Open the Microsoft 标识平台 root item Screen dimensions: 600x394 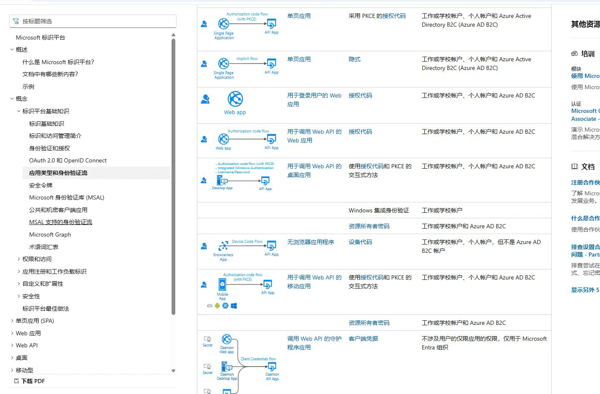pyautogui.click(x=40, y=37)
